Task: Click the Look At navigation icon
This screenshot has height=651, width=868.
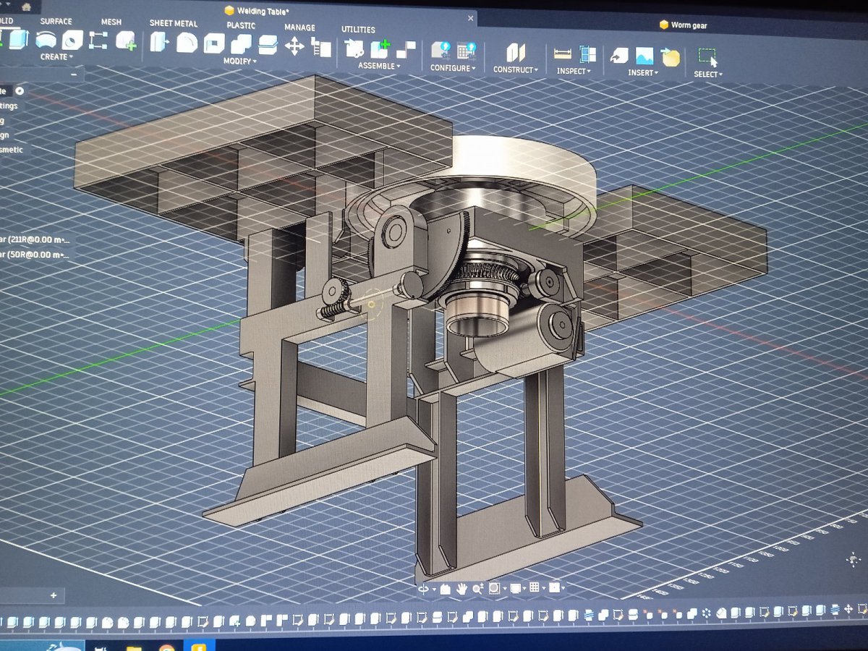Action: (x=446, y=589)
